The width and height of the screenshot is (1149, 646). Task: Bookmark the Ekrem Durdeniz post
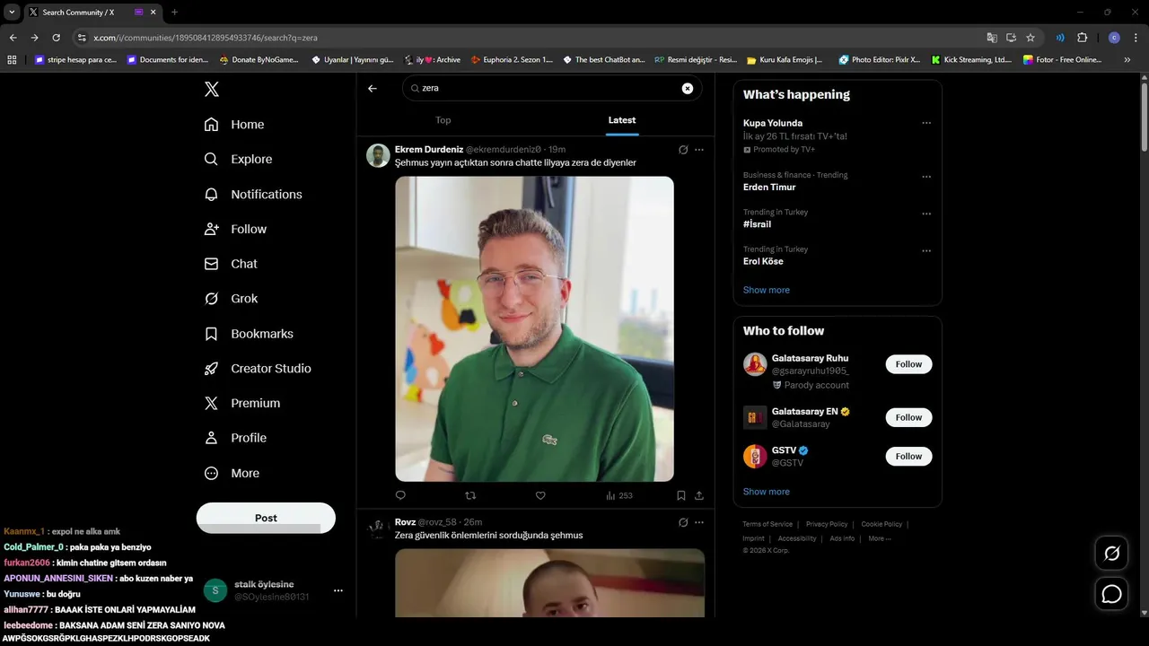pyautogui.click(x=681, y=495)
